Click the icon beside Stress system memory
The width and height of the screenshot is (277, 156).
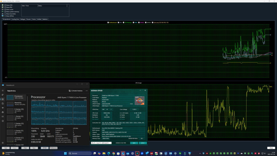click(x=2, y=11)
